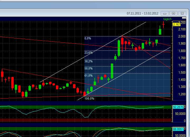Click the 2,100 price axis label
Screen dimensions: 190x137
(182, 29)
